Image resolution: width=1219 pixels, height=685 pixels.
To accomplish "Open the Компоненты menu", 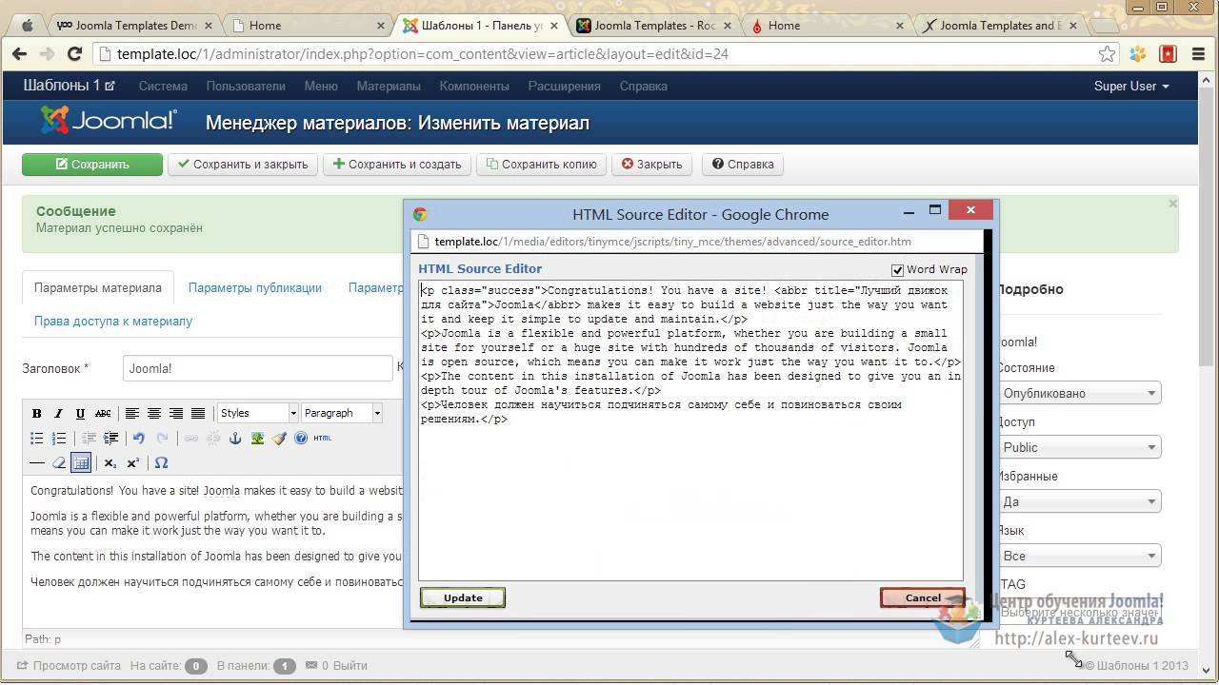I will click(474, 86).
